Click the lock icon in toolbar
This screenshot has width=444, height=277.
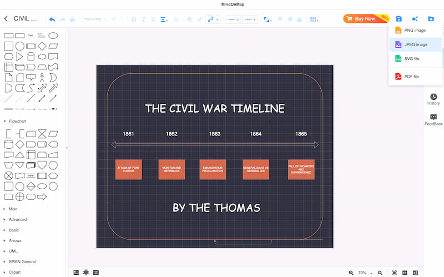click(x=299, y=19)
